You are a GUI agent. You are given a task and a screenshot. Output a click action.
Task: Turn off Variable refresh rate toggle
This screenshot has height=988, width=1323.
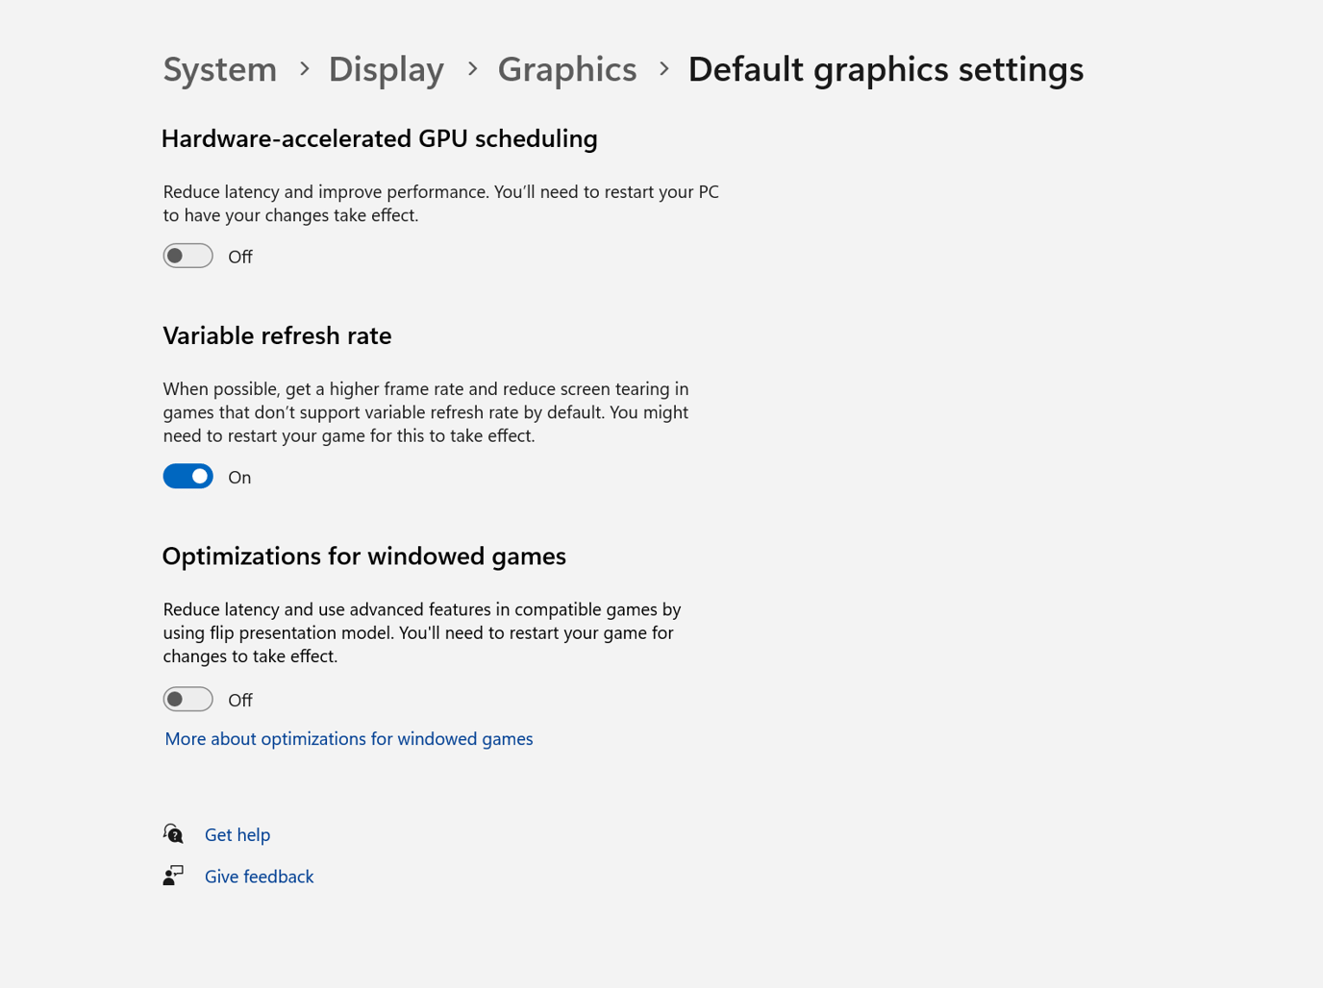187,477
